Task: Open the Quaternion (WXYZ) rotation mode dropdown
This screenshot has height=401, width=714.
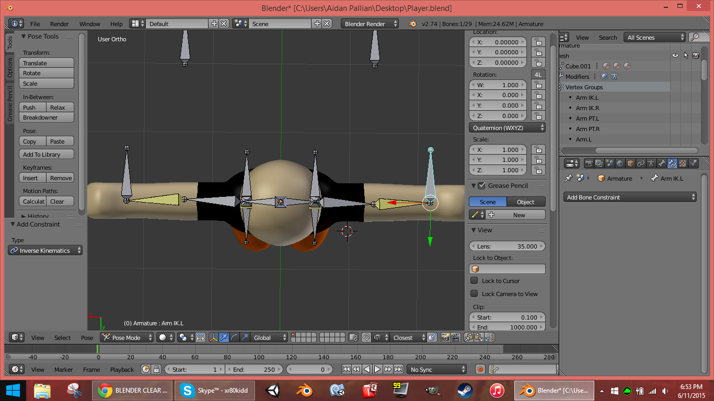Action: [x=507, y=128]
